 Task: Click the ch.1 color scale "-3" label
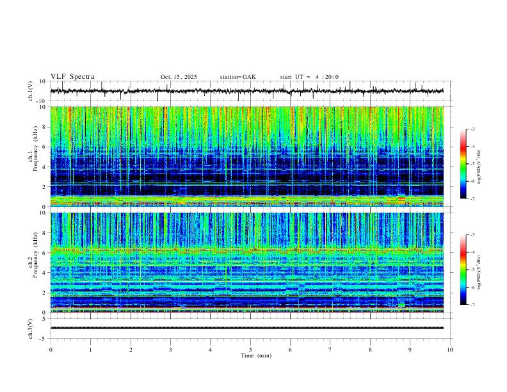472,129
